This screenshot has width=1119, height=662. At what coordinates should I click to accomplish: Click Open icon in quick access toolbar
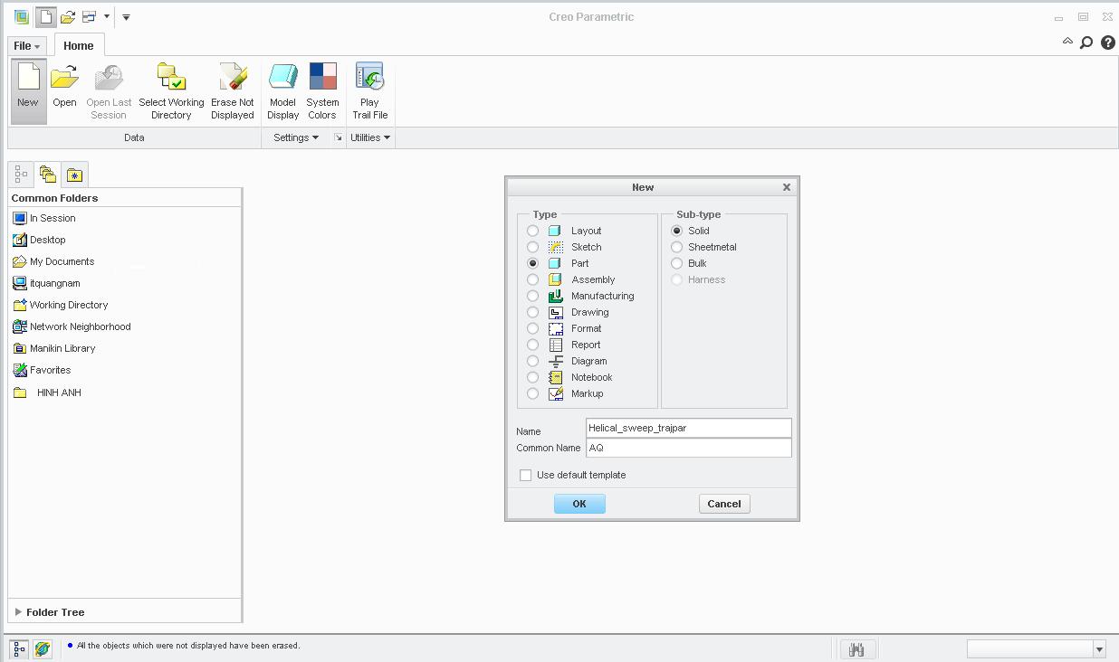68,16
